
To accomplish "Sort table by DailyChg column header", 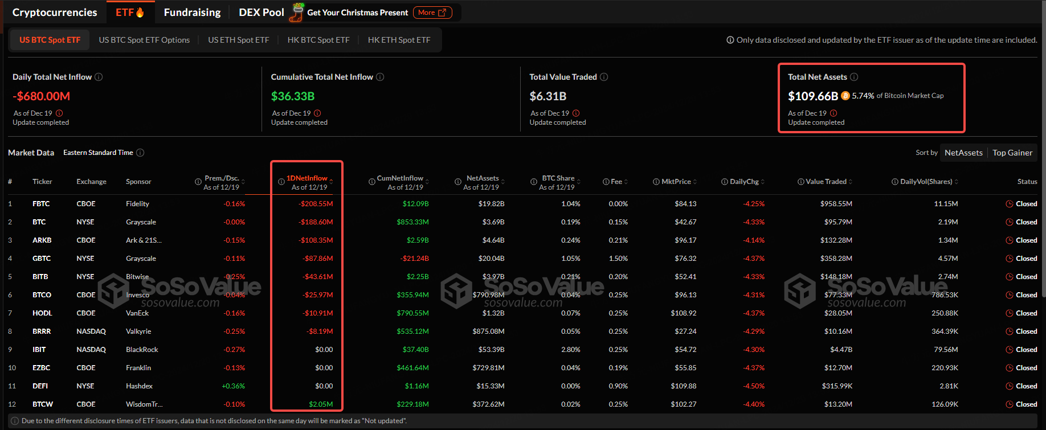I will [744, 182].
